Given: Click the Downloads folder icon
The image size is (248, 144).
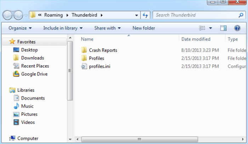Looking at the screenshot, I should 16,58.
